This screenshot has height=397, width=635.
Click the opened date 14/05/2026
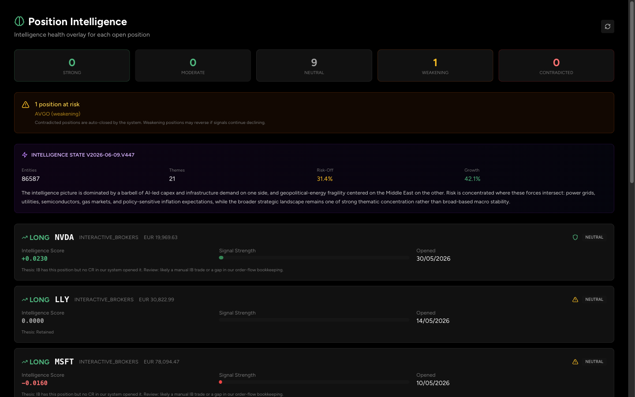coord(433,321)
